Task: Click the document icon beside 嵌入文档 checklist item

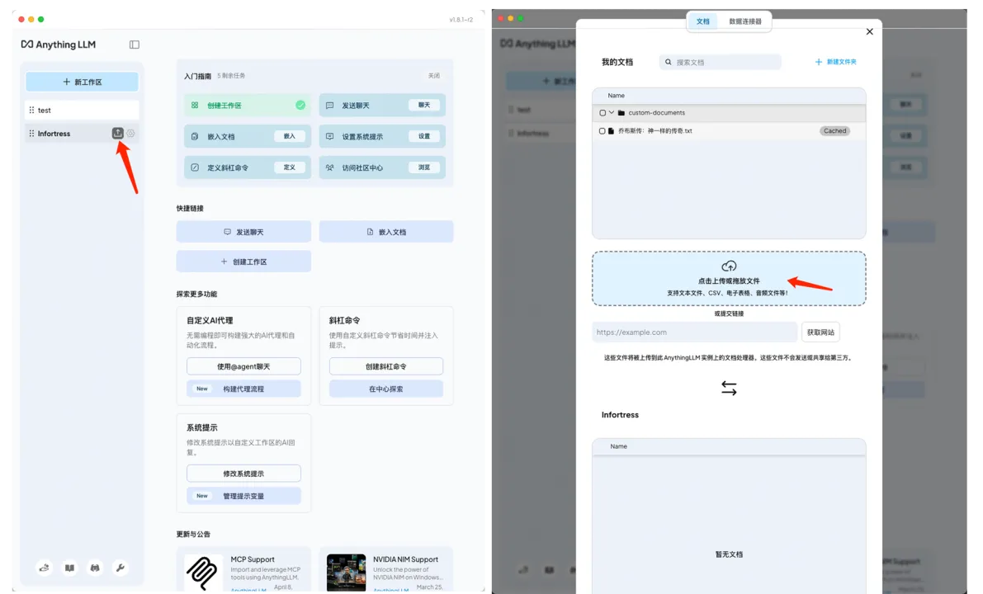Action: (195, 136)
